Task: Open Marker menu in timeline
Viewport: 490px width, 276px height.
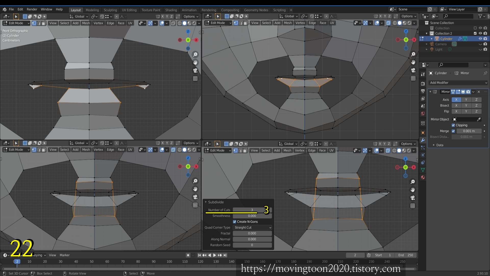Action: (x=65, y=255)
